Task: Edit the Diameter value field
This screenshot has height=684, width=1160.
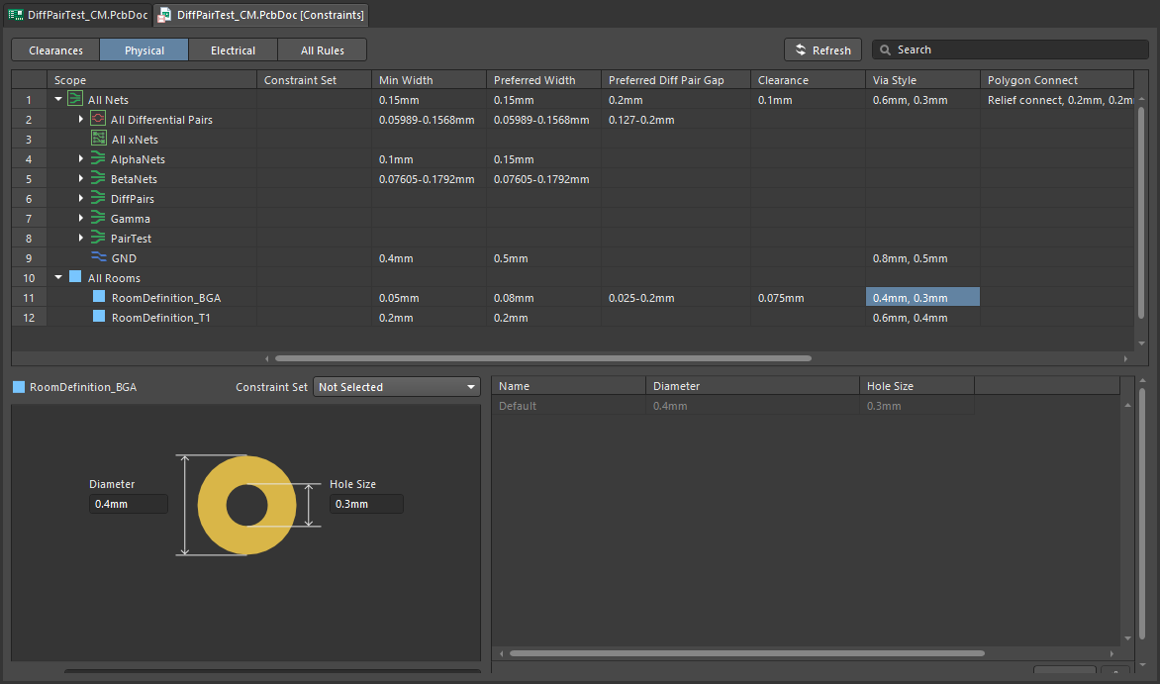Action: pos(128,504)
